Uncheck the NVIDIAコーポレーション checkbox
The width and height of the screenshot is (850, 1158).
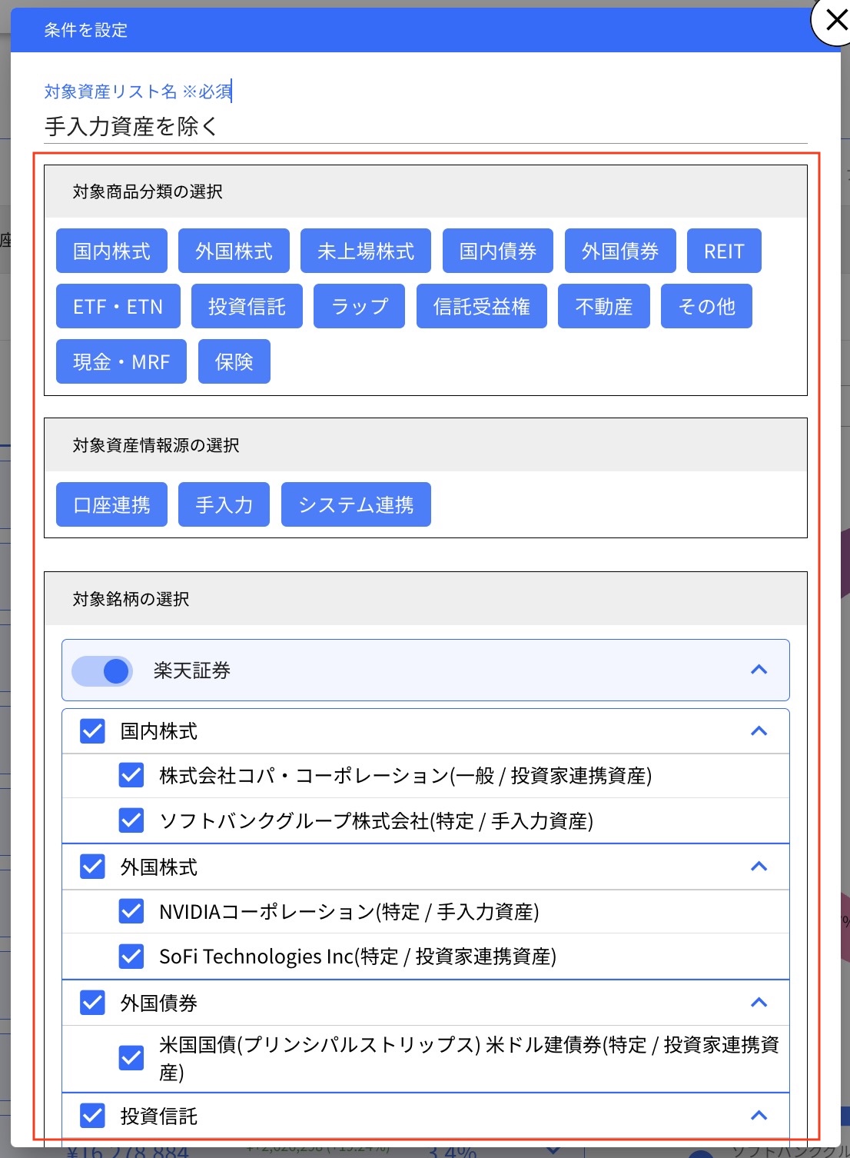[131, 911]
